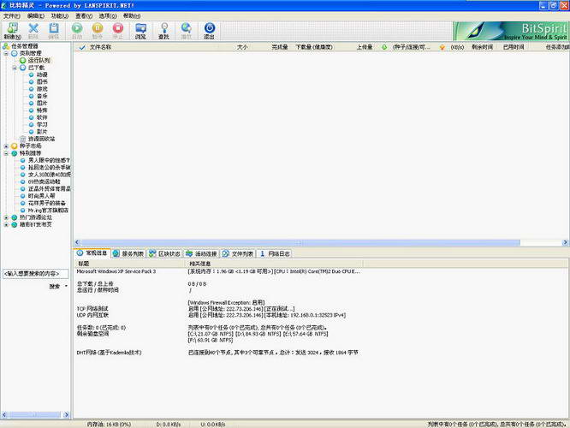The height and width of the screenshot is (428, 570).
Task: Click the red 停止 (Stop) toolbar icon
Action: (119, 29)
